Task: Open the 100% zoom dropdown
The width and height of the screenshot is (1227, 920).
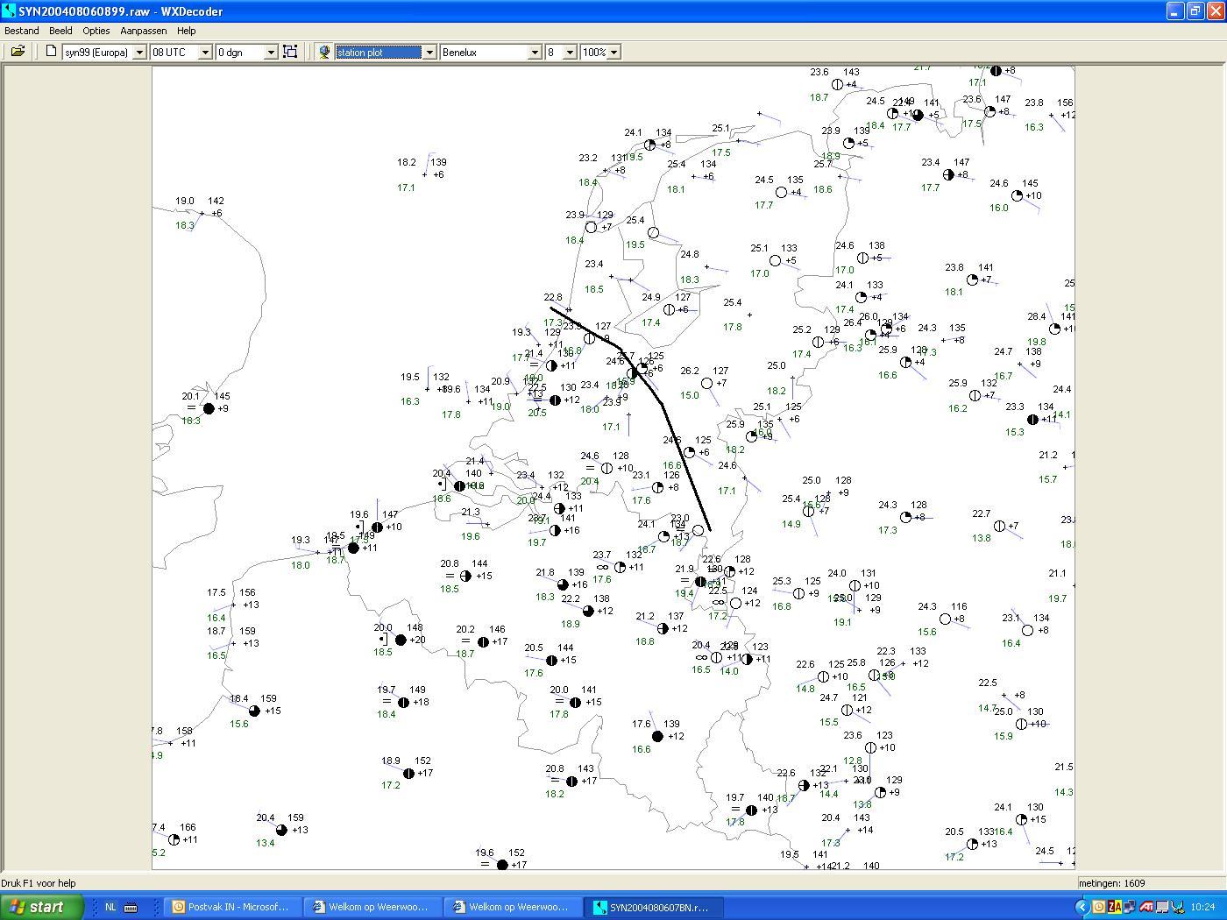Action: coord(613,53)
